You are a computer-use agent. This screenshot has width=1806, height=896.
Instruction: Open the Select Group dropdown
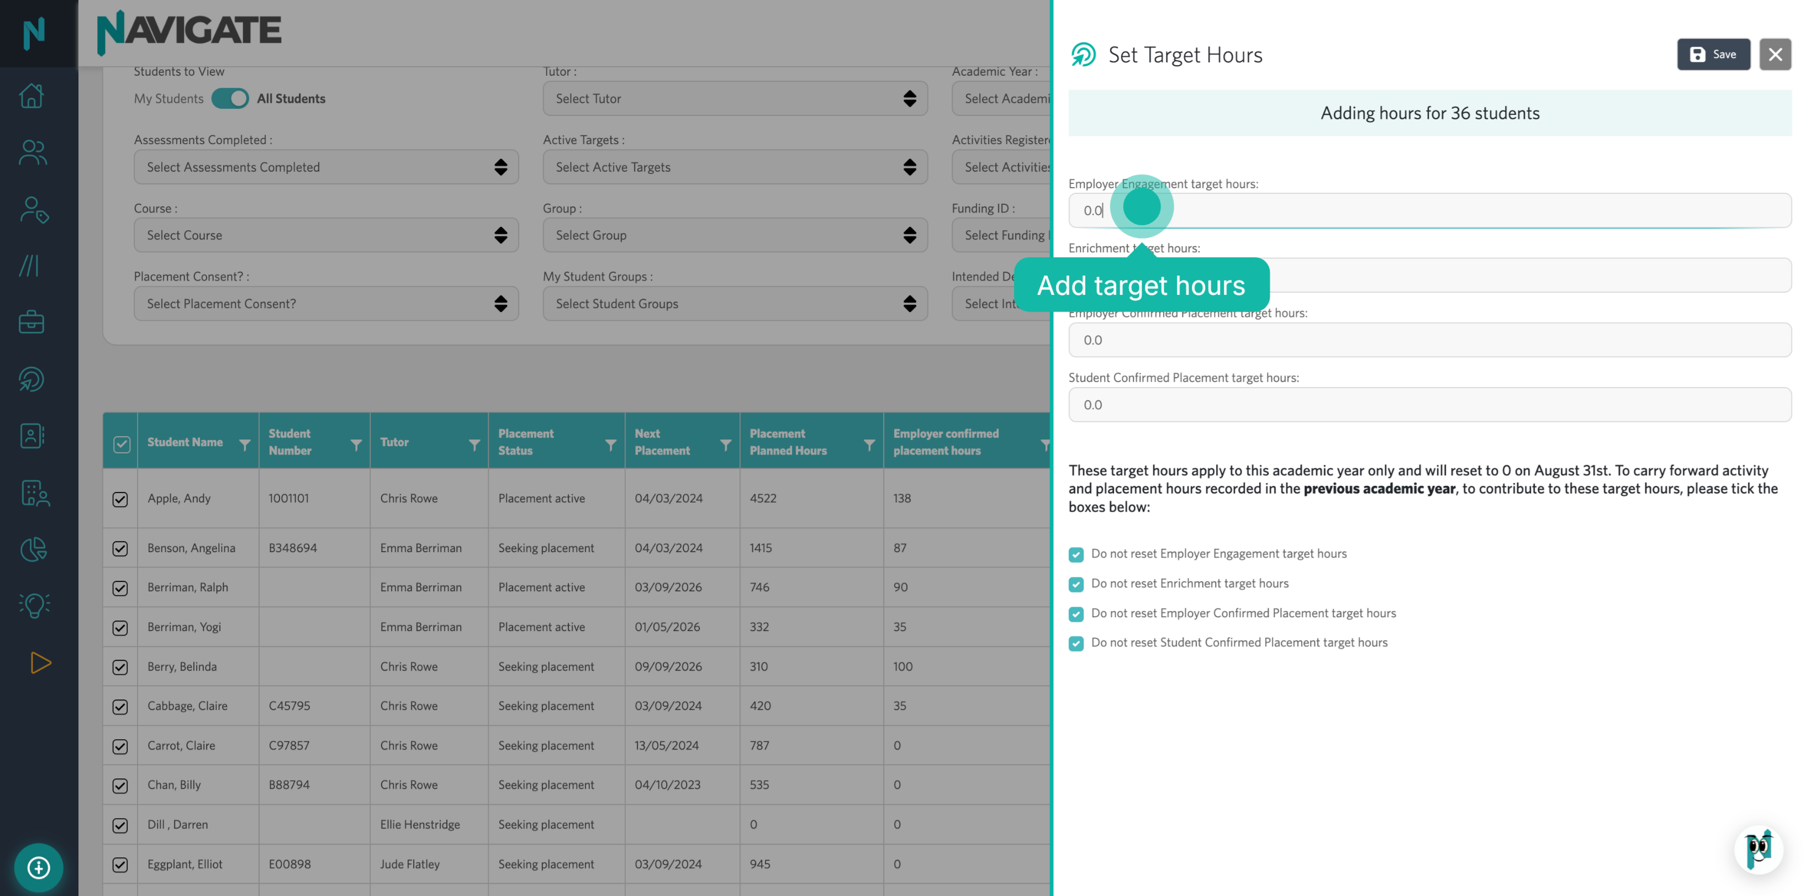(x=735, y=235)
